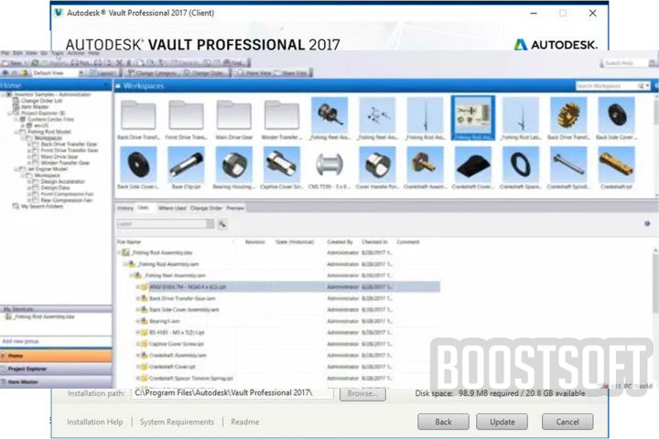
Task: Select the Cover Handle part thumbnail
Action: click(x=377, y=165)
